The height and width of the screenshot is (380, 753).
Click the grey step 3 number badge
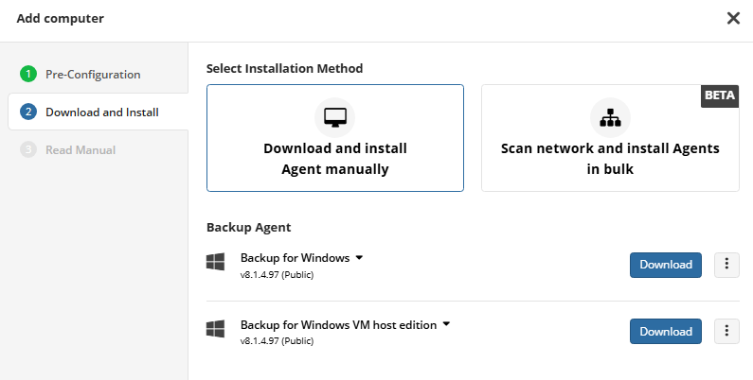[x=28, y=149]
